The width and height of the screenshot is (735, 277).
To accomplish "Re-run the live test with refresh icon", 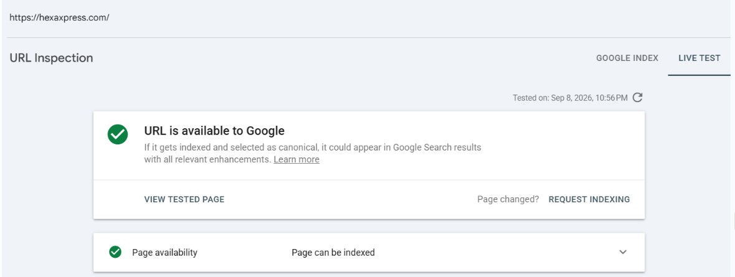I will tap(637, 98).
